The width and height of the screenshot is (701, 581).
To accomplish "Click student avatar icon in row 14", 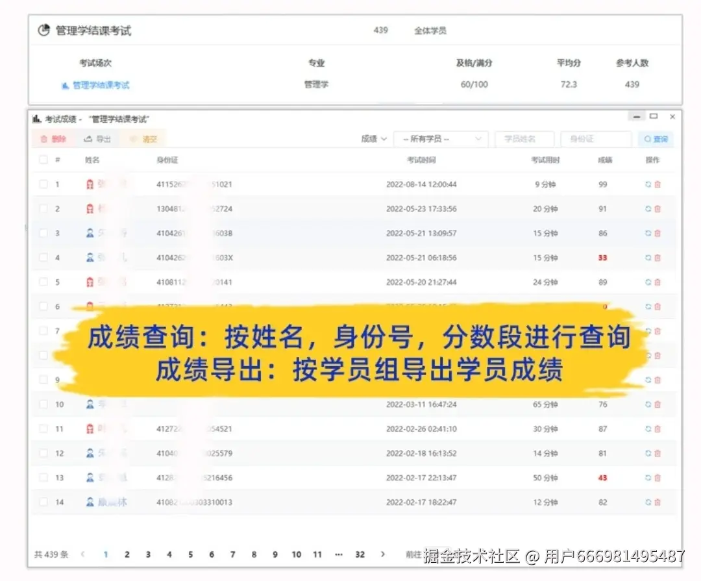I will tap(90, 502).
